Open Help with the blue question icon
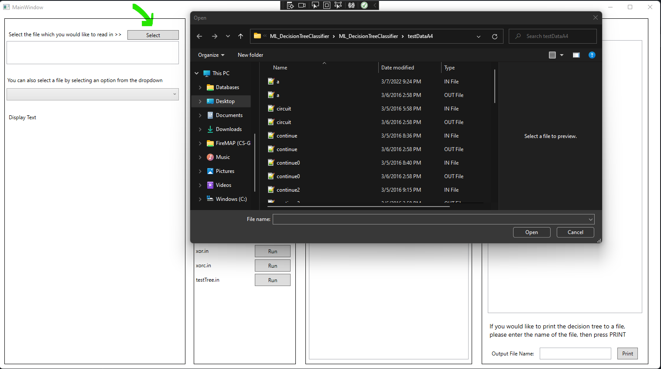661x369 pixels. [592, 55]
